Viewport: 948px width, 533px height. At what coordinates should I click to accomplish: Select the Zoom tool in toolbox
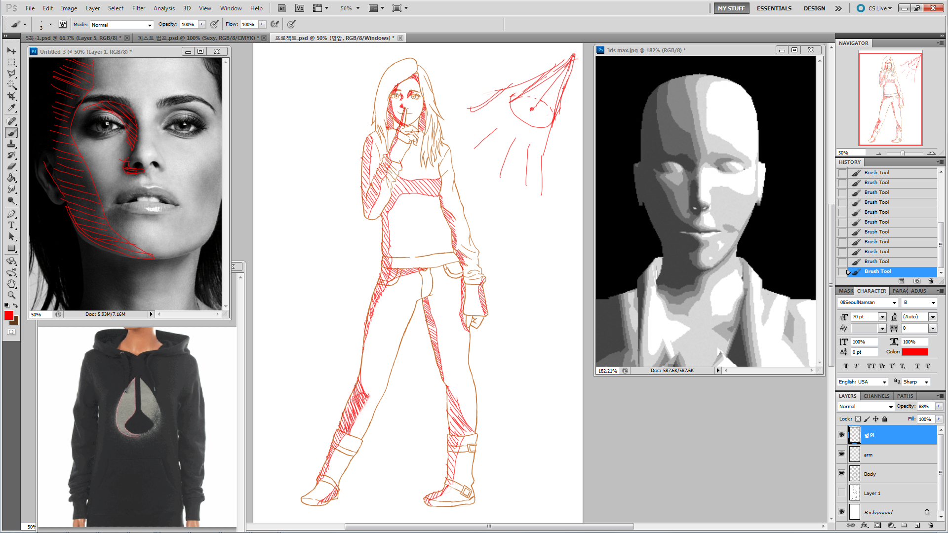coord(11,295)
